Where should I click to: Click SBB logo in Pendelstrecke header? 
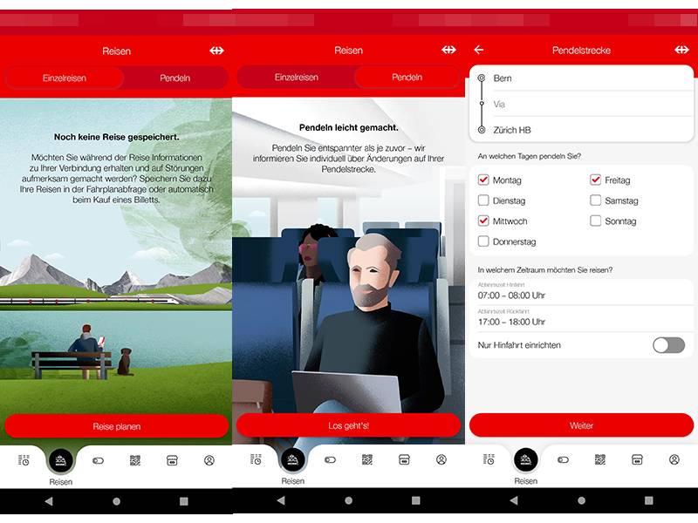click(681, 50)
